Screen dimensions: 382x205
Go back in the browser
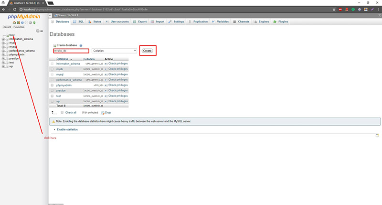pyautogui.click(x=3, y=10)
